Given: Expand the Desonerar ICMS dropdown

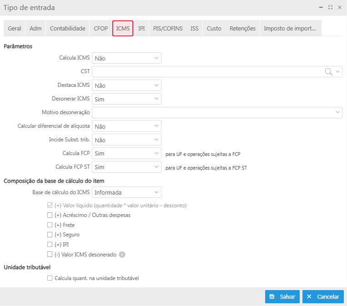Looking at the screenshot, I should point(126,99).
